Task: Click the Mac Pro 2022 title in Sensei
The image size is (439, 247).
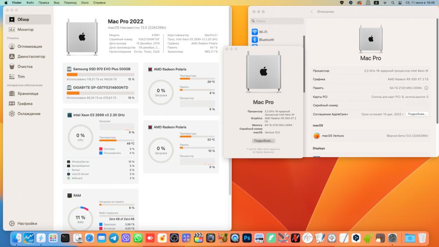Action: point(126,21)
